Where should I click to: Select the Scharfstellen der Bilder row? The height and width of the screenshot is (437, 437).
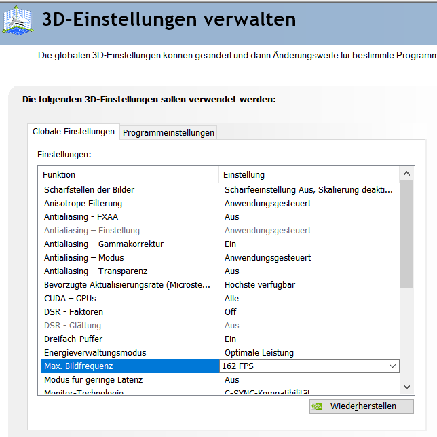click(x=220, y=190)
